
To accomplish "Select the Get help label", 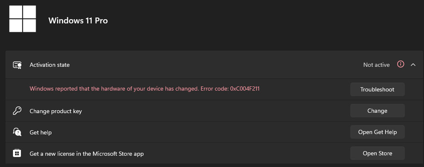I will pos(41,132).
